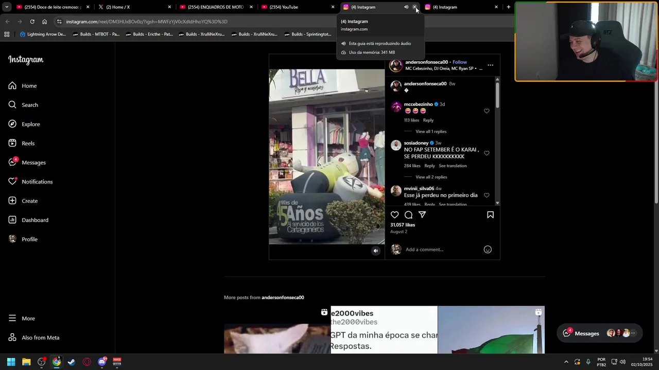Open andersonfonseca00 link in More posts
The image size is (659, 370).
tap(283, 298)
